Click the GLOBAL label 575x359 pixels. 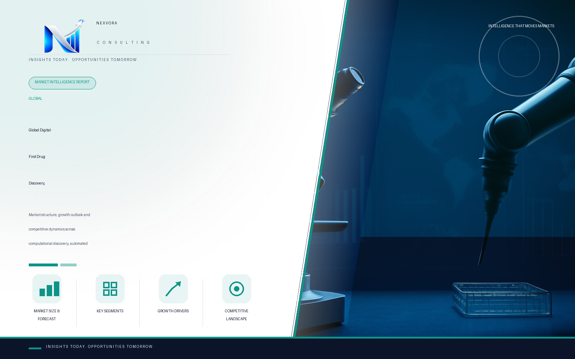tap(36, 98)
